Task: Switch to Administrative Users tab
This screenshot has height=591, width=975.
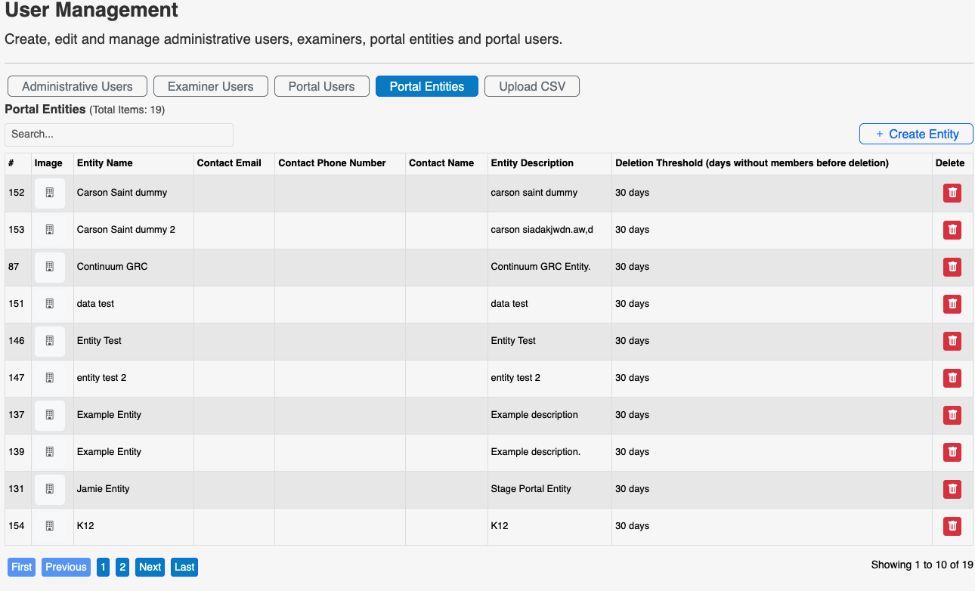Action: [77, 86]
